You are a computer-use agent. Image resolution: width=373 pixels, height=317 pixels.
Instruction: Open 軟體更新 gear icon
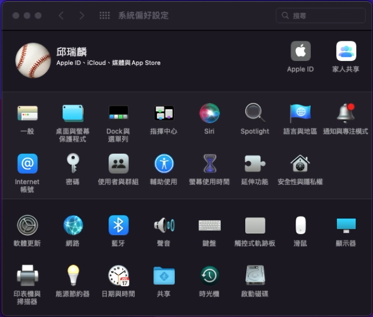point(27,225)
